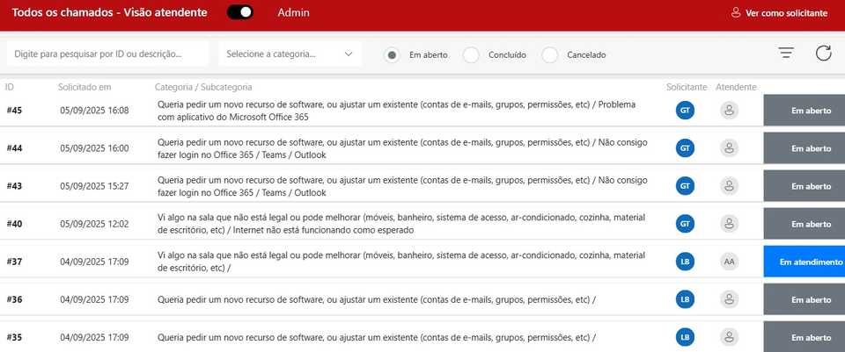Focus the search by ID or description field

click(107, 54)
